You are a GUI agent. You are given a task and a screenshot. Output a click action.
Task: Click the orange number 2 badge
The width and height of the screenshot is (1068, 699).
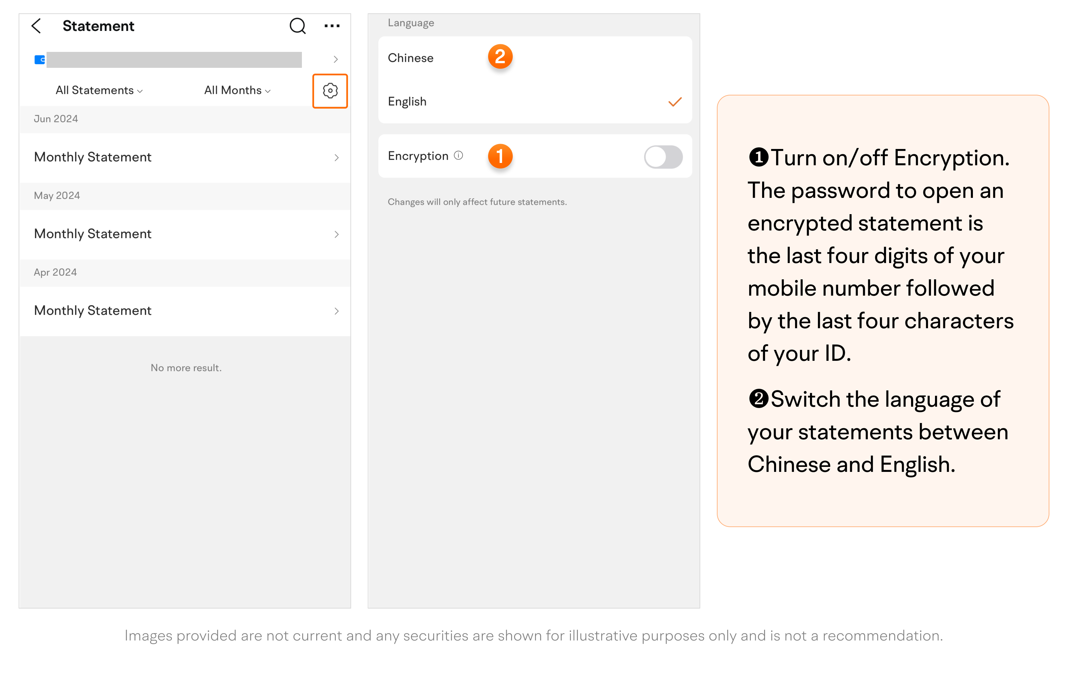click(500, 57)
